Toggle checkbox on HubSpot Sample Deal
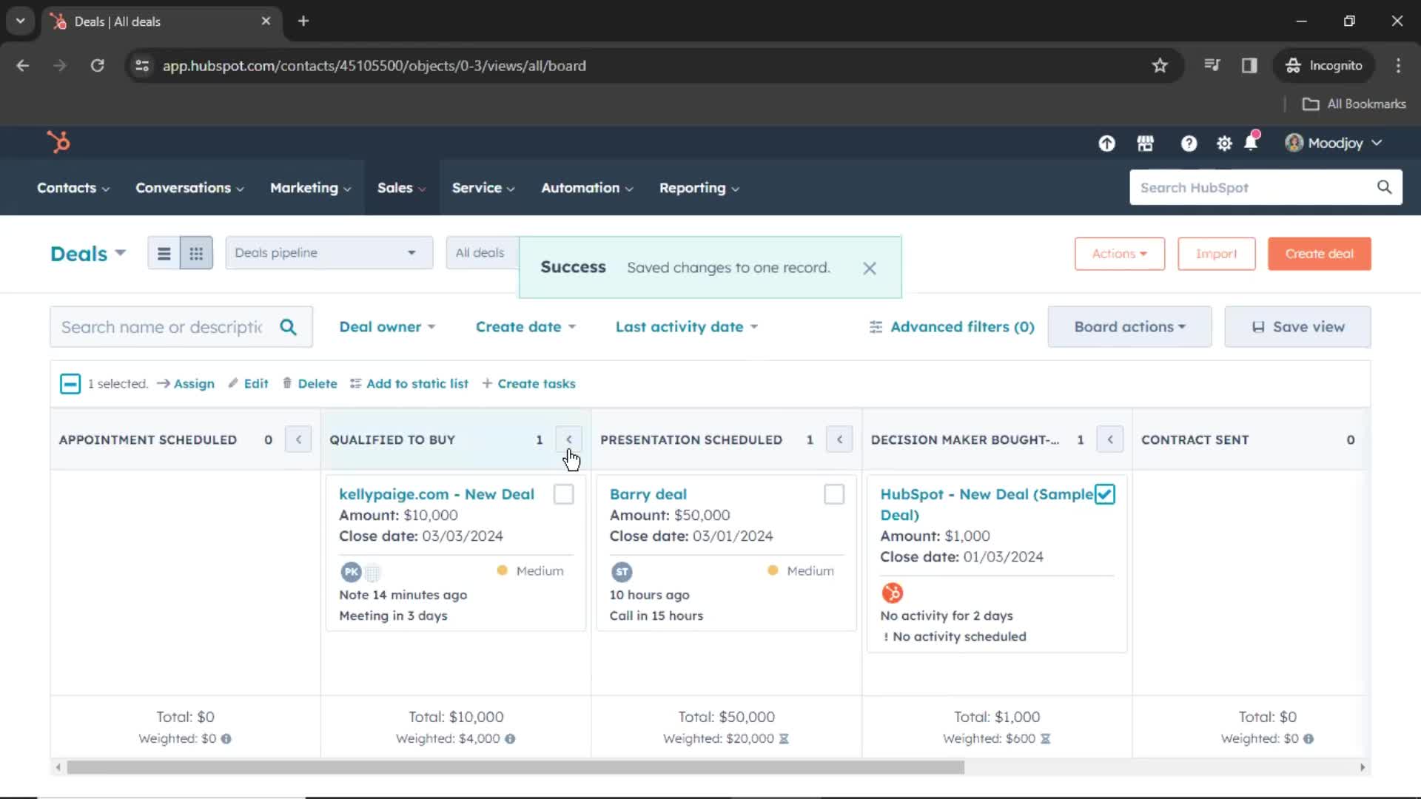The height and width of the screenshot is (799, 1421). [x=1103, y=493]
